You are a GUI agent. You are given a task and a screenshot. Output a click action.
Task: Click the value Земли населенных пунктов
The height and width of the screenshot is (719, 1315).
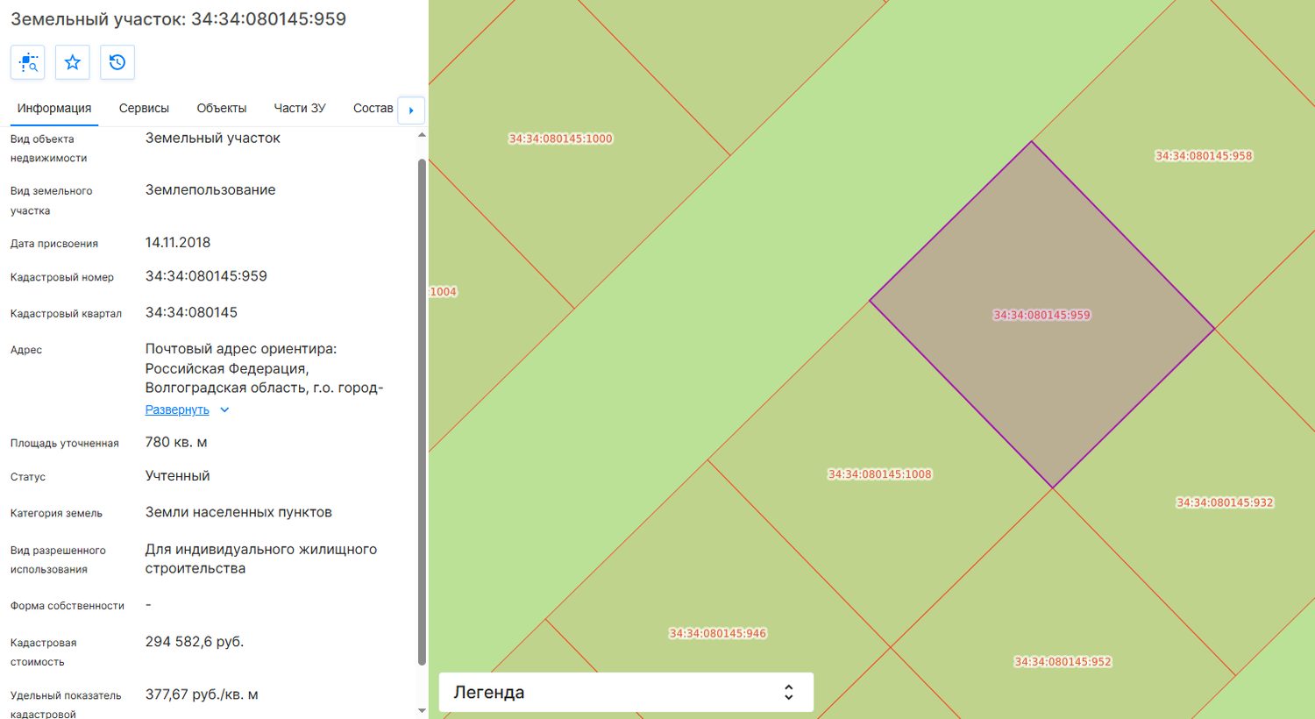[x=238, y=512]
